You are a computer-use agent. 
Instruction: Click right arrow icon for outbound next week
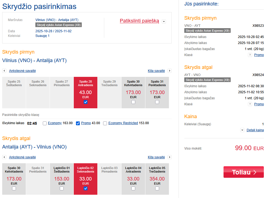(x=169, y=71)
